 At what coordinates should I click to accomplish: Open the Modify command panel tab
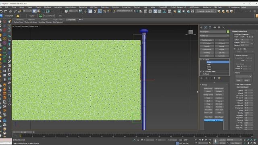(206, 27)
